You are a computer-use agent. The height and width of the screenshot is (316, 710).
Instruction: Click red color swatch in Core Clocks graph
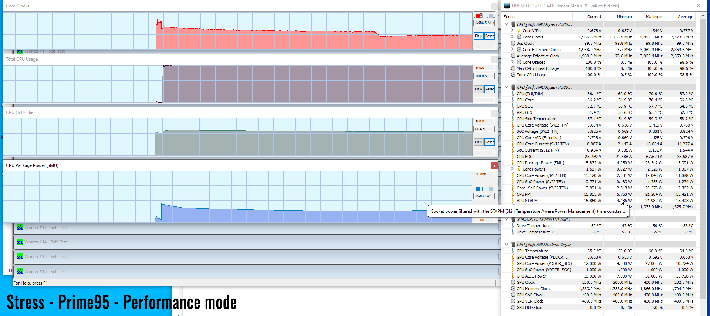[478, 16]
